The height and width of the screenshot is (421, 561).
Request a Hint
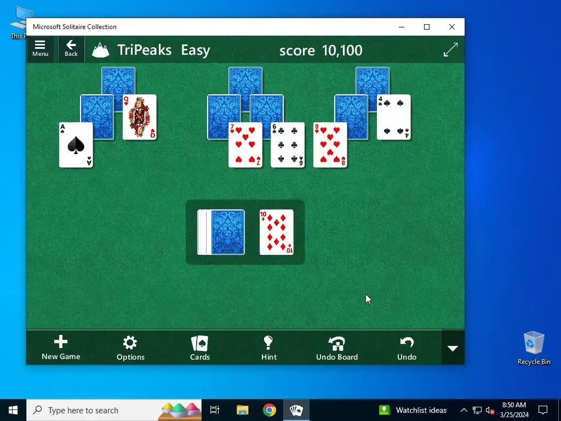coord(268,348)
